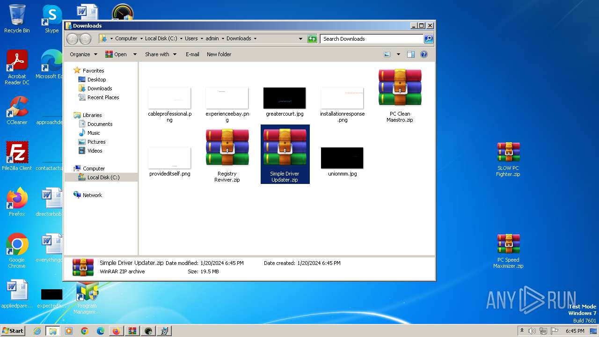Image resolution: width=599 pixels, height=337 pixels.
Task: Open Music library in navigation pane
Action: [x=94, y=133]
